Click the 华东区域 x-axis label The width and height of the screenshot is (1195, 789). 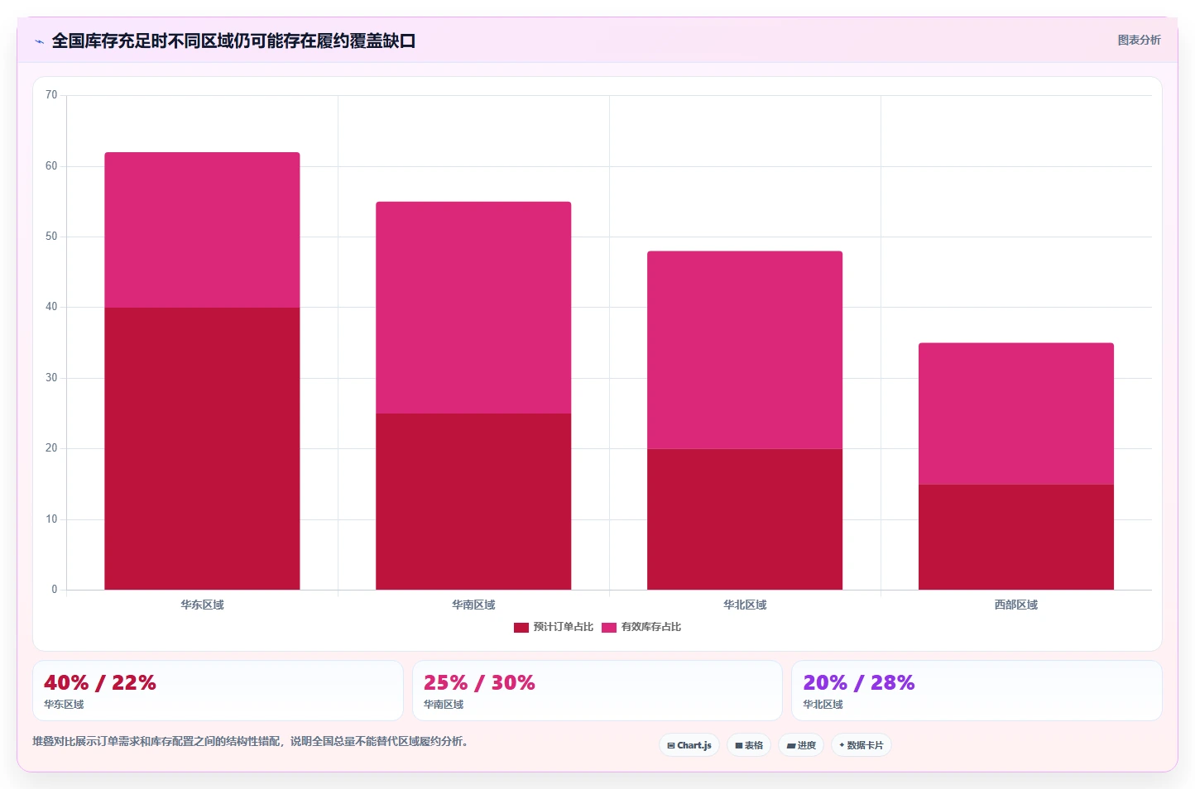click(x=202, y=605)
